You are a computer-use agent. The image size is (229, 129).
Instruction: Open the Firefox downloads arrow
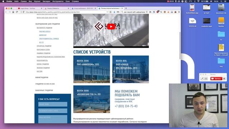(x=114, y=12)
